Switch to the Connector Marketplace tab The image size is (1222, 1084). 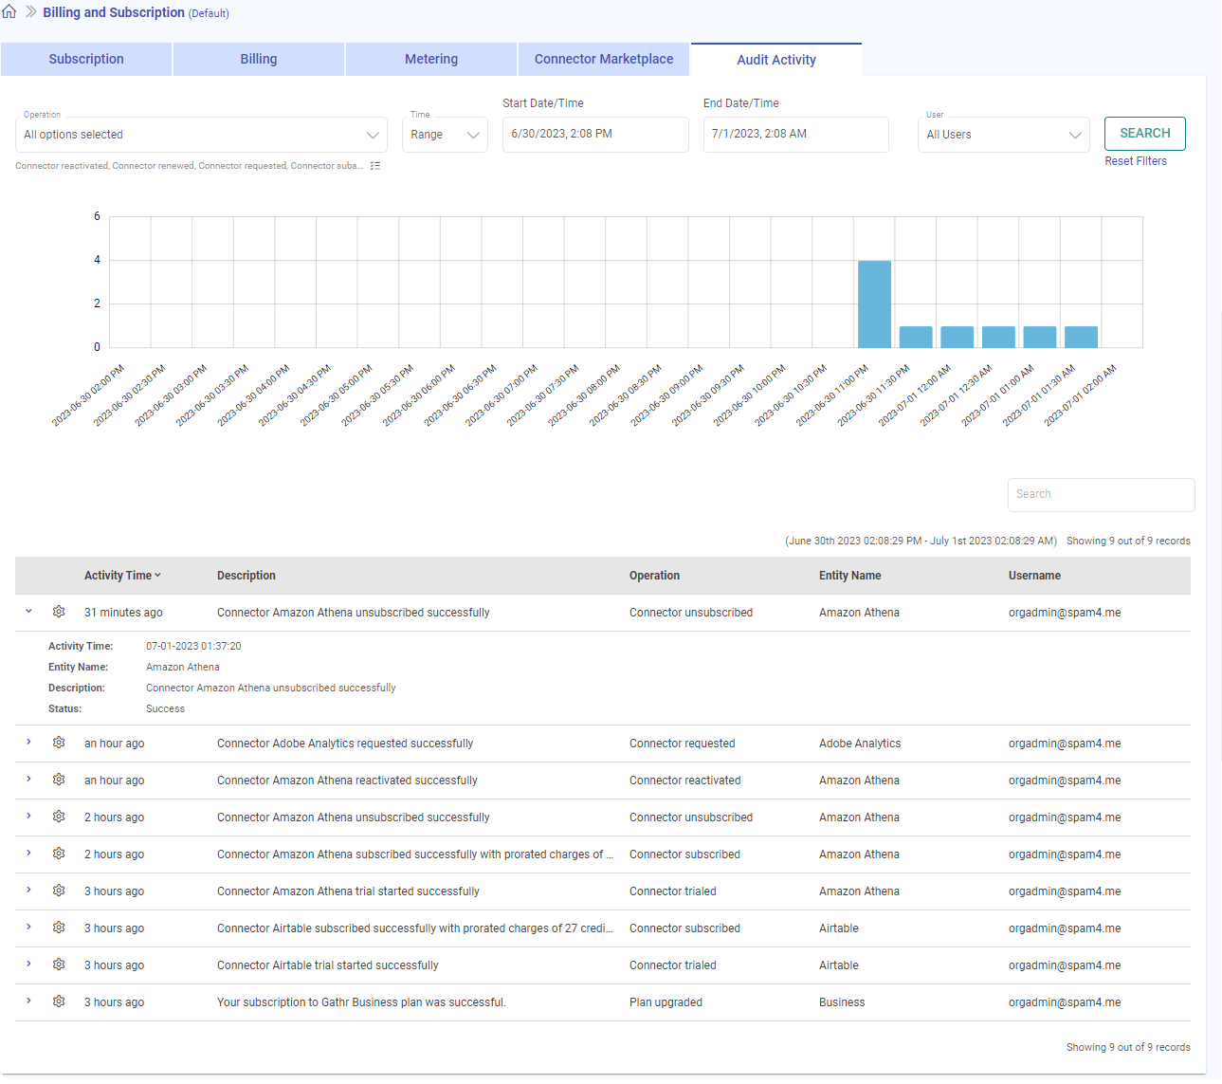point(603,59)
